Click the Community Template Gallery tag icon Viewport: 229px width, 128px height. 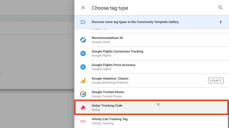coord(83,22)
